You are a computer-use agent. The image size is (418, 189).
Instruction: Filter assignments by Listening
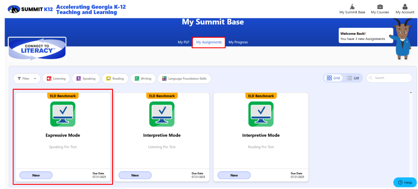pos(56,78)
